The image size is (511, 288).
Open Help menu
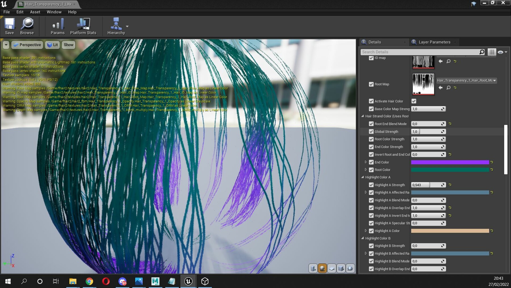click(72, 12)
